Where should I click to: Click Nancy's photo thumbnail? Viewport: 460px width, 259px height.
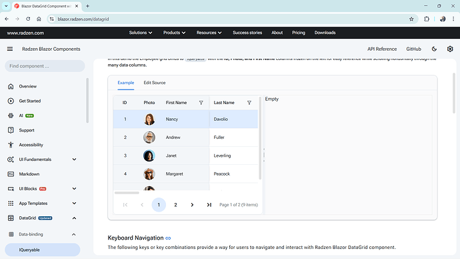149,119
